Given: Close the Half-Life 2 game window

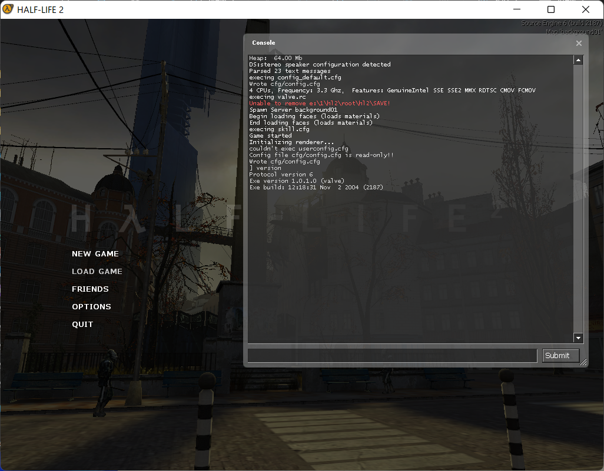Looking at the screenshot, I should click(x=585, y=9).
